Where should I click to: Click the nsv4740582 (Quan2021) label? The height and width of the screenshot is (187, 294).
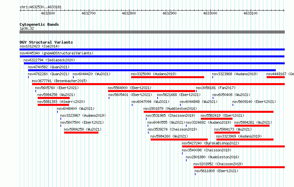click(49, 67)
